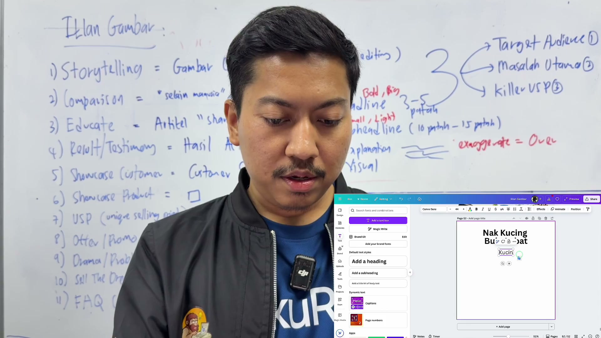Expand the Editing mode dropdown

tap(383, 199)
